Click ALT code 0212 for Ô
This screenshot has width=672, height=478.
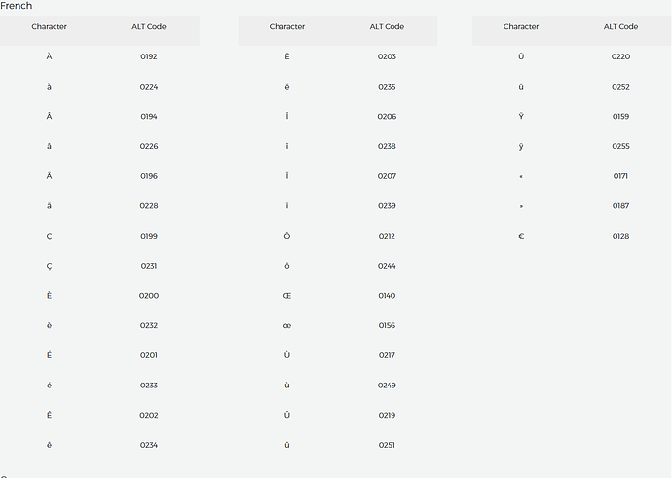(x=387, y=236)
